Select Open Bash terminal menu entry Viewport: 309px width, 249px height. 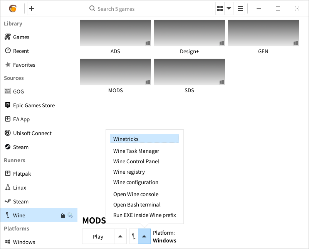[x=144, y=205]
